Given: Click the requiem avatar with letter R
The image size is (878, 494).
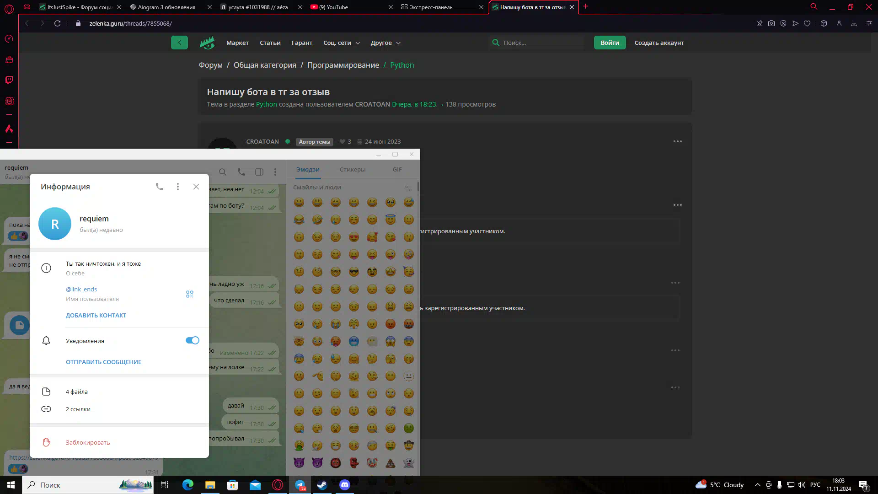Looking at the screenshot, I should coord(55,224).
